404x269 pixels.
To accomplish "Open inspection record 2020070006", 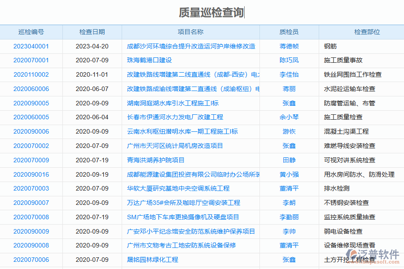I will [31, 260].
